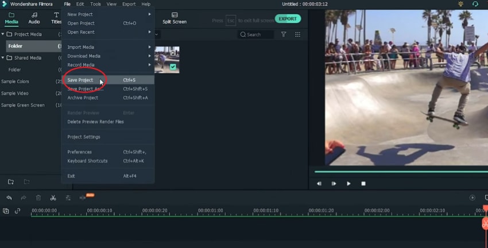Open Sample Video category
The image size is (488, 248).
tap(14, 94)
